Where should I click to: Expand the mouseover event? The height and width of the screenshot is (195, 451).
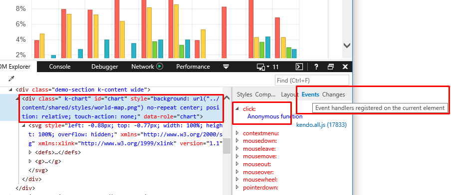tap(237, 172)
